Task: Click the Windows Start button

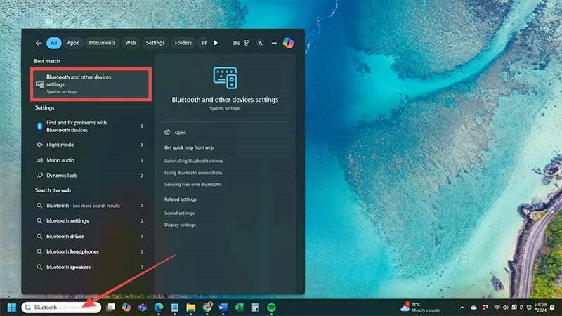Action: [12, 308]
